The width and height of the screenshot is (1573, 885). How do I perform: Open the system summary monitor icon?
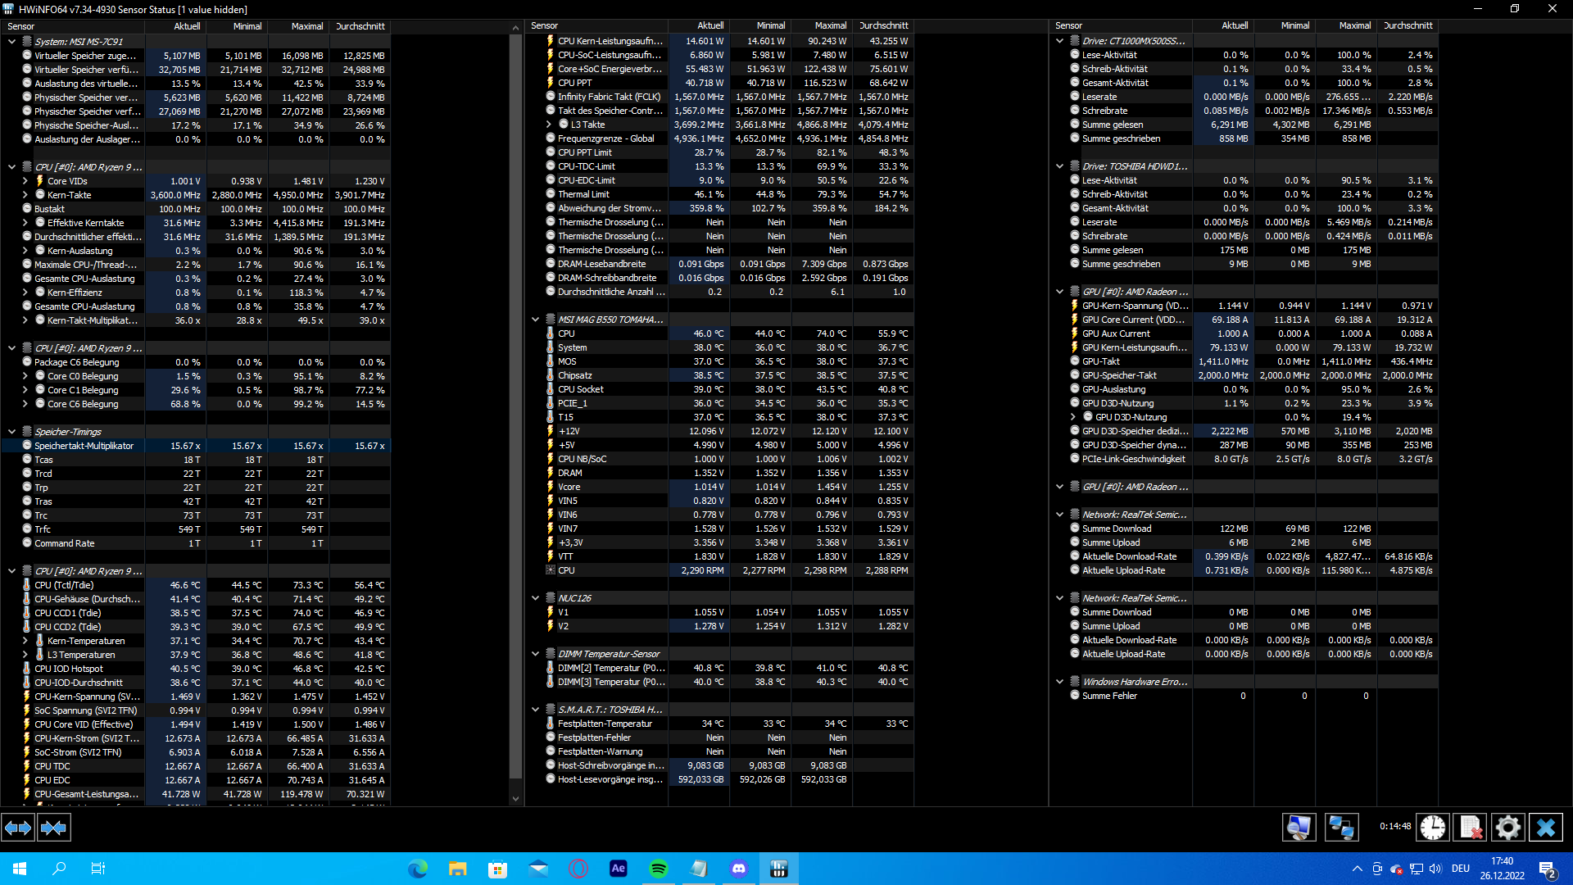pyautogui.click(x=1299, y=828)
